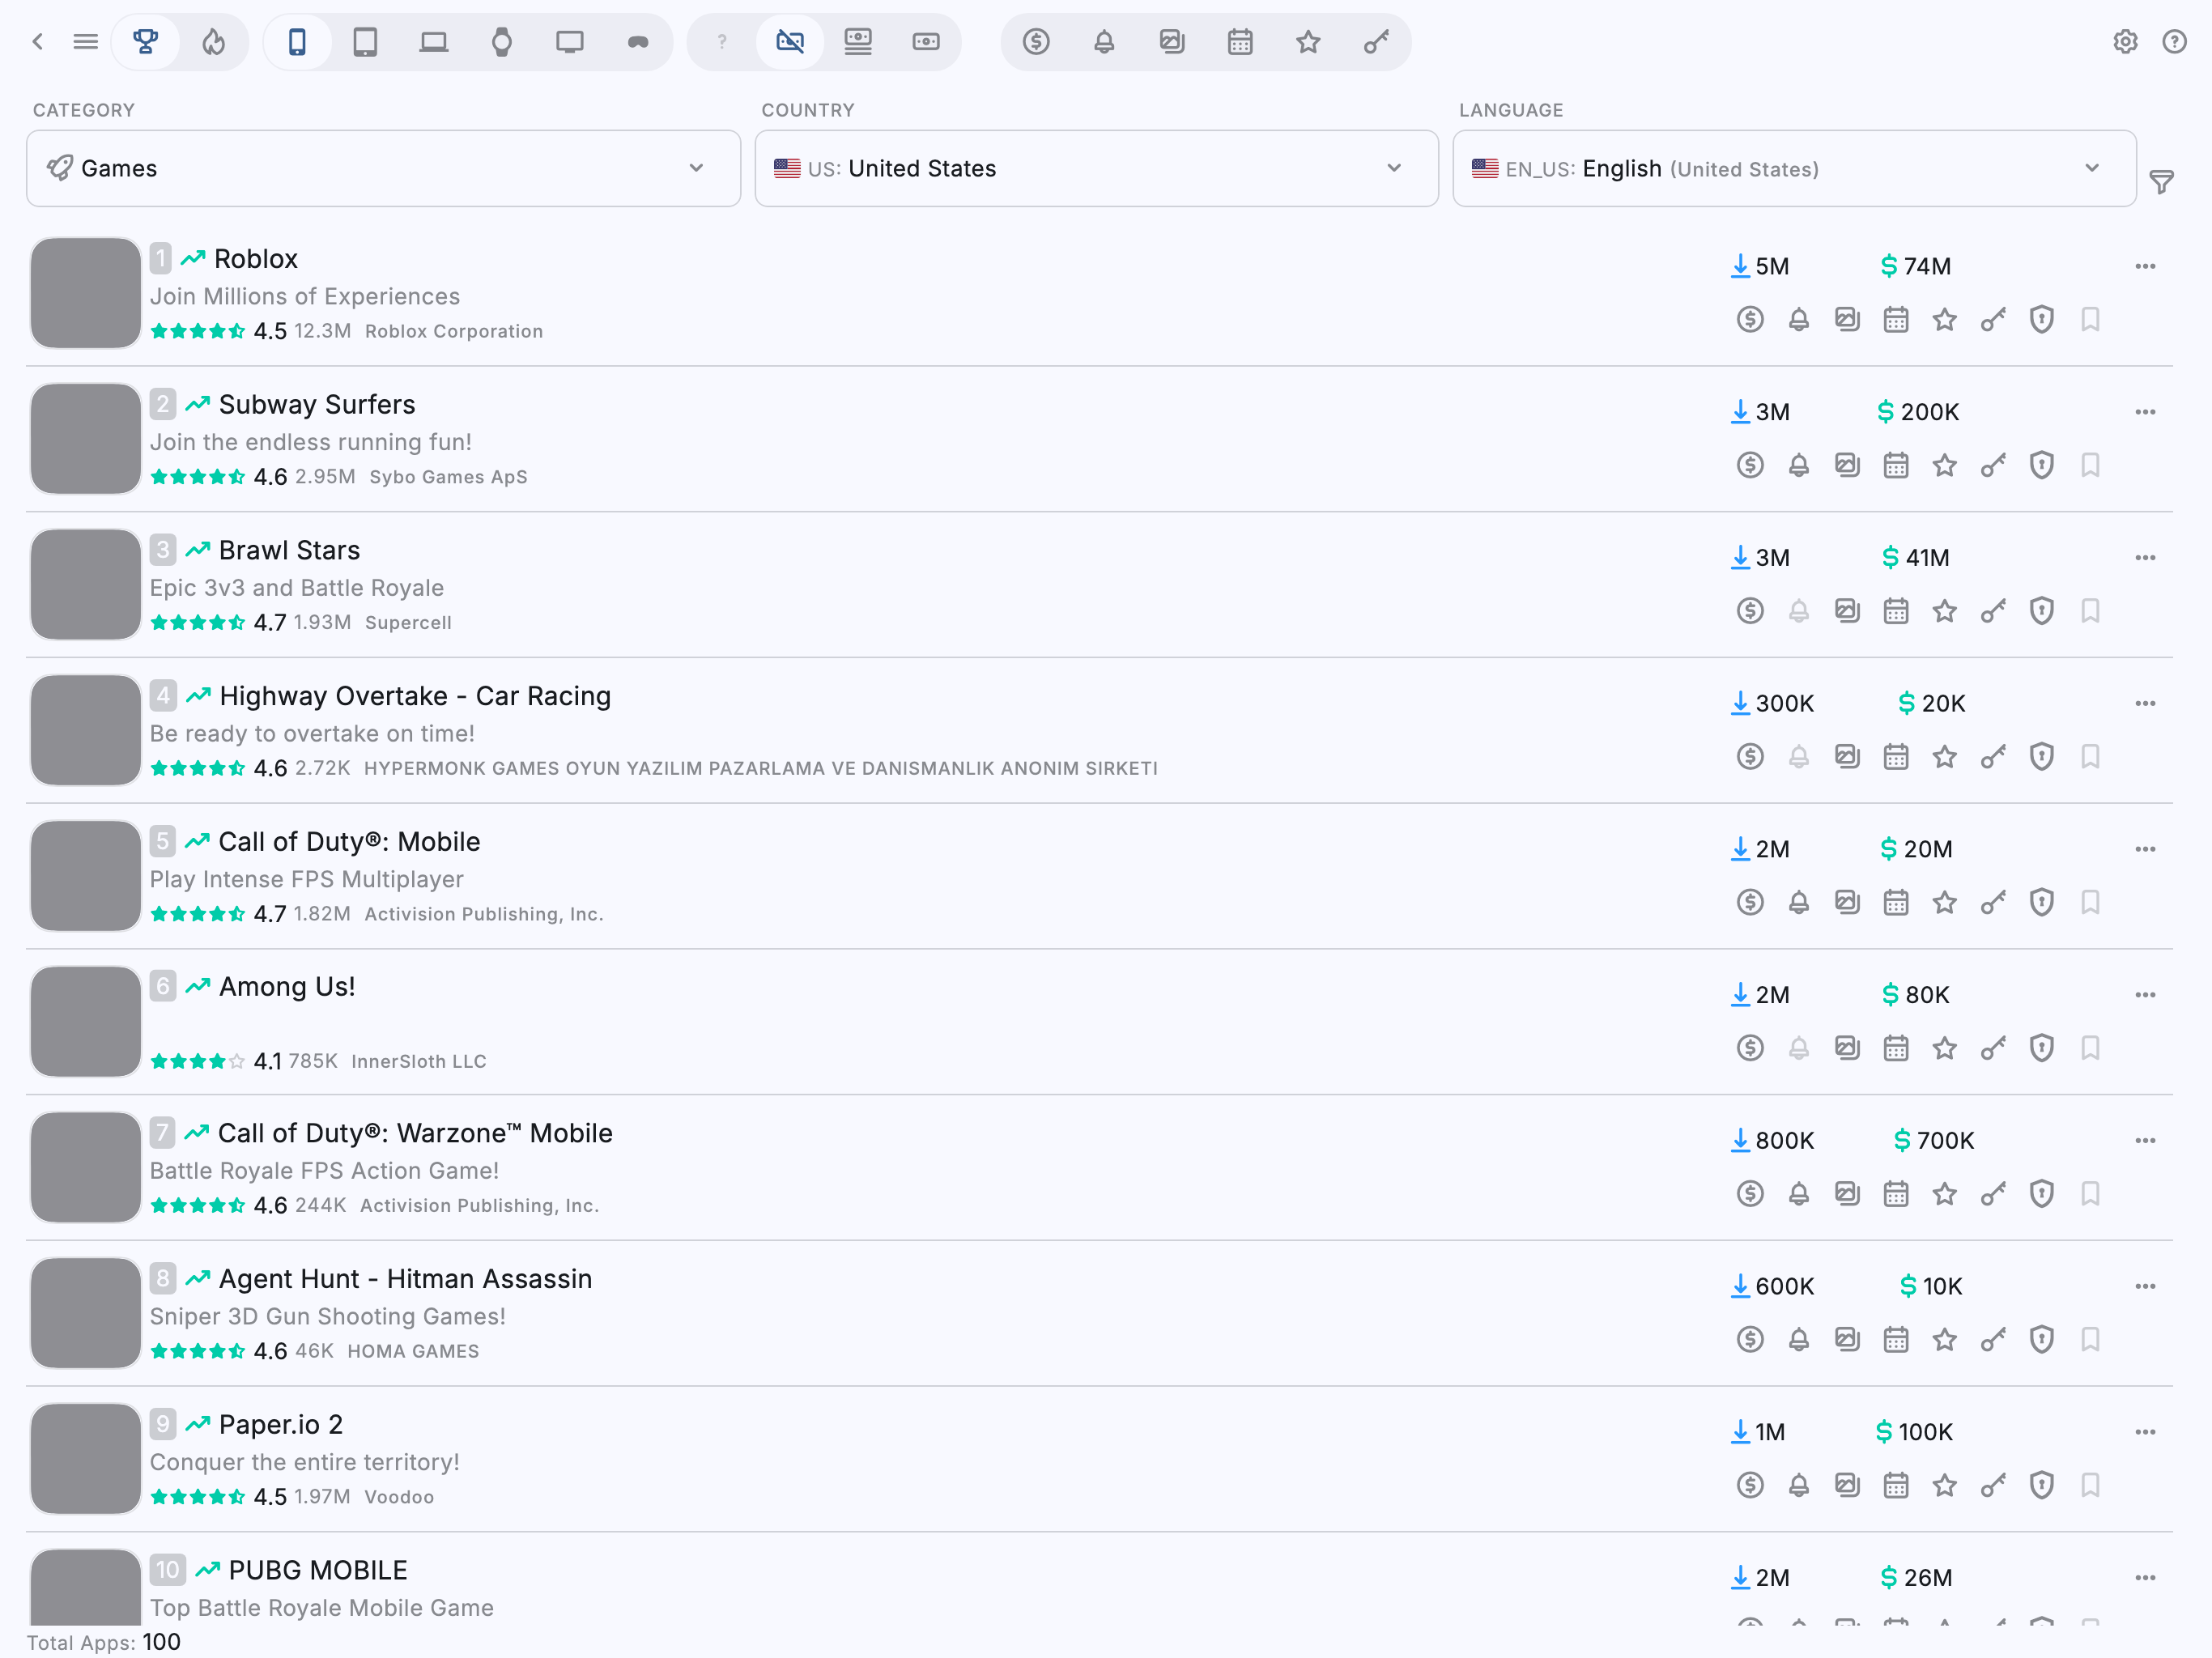Click the key icon in top toolbar
The width and height of the screenshot is (2212, 1658).
pos(1375,42)
